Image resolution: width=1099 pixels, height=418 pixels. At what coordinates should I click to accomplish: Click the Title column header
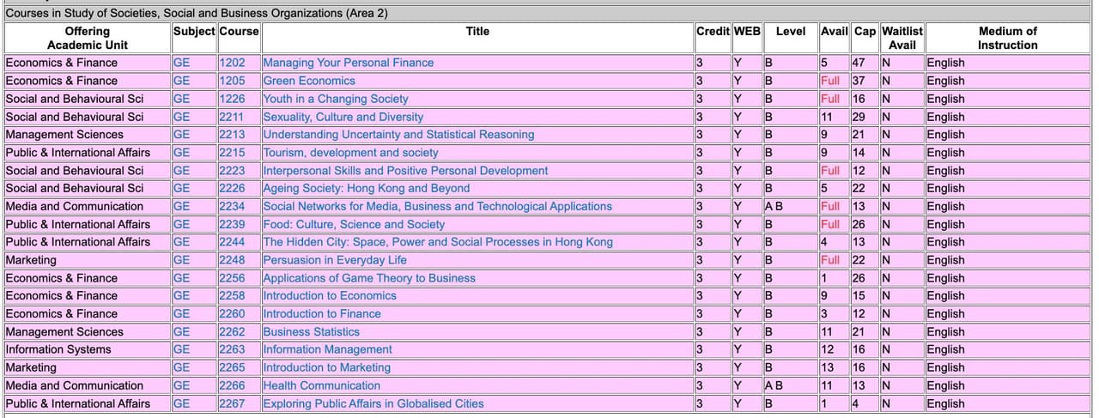click(477, 32)
